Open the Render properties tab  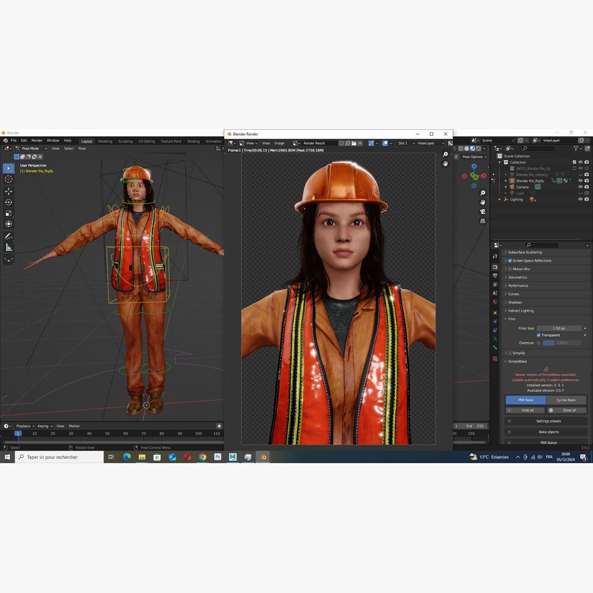pyautogui.click(x=495, y=267)
